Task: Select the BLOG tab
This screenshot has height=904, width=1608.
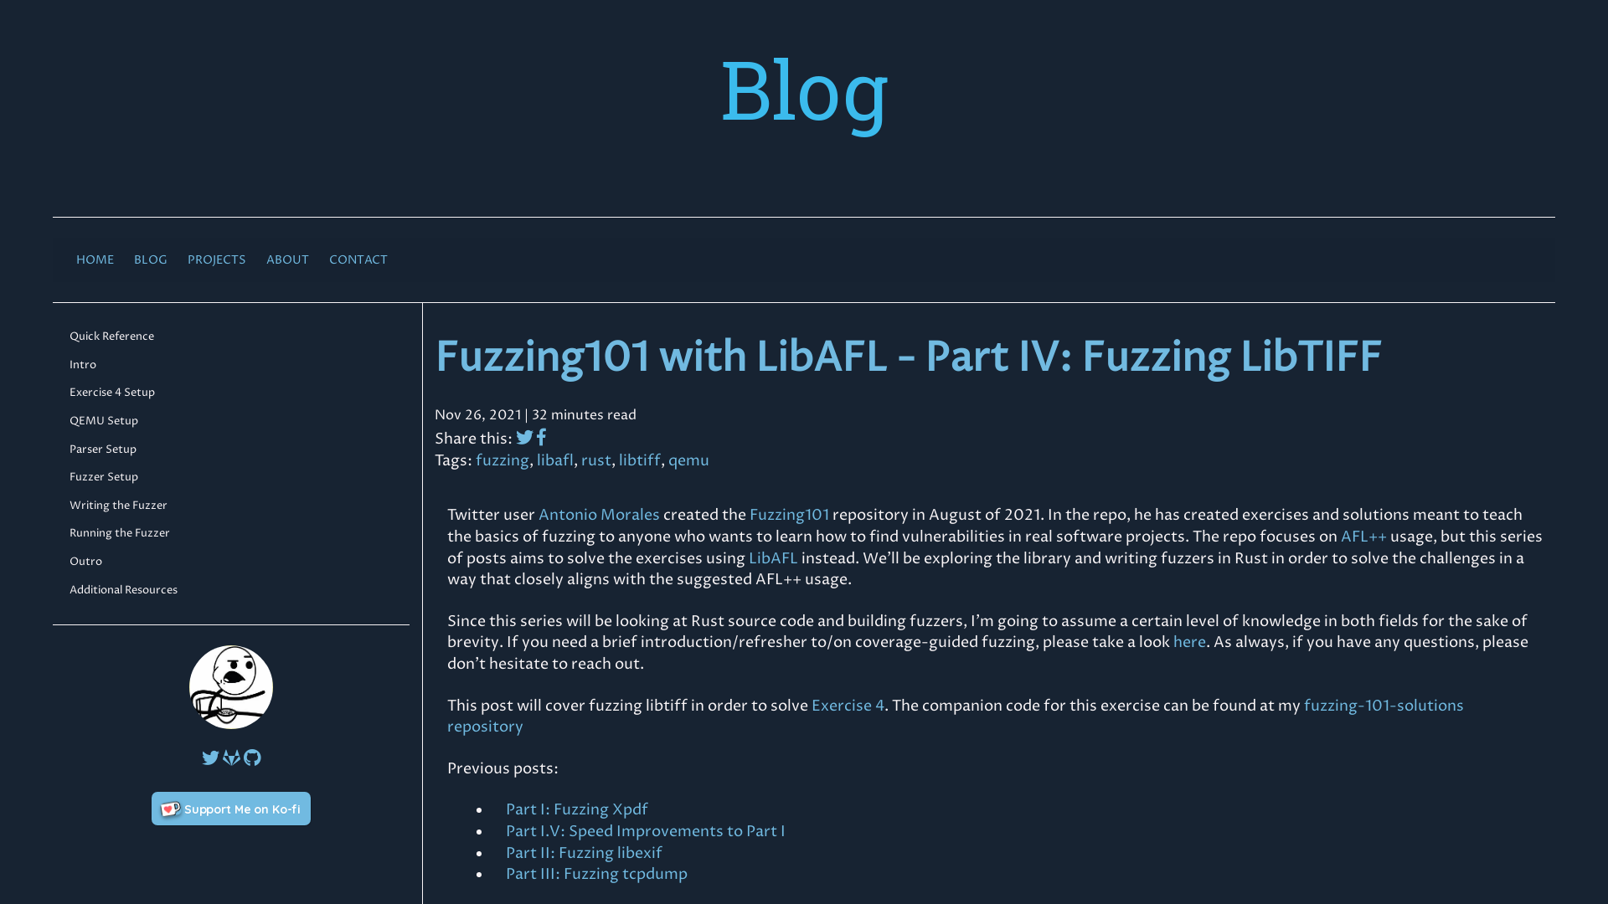Action: (150, 259)
